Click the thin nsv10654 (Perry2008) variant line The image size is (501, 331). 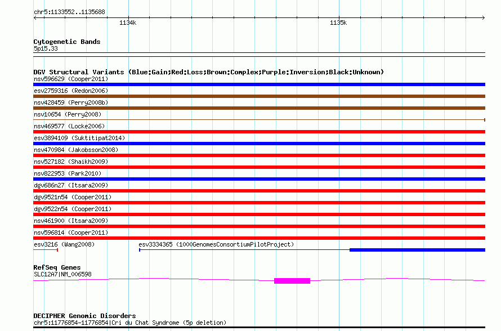click(259, 120)
